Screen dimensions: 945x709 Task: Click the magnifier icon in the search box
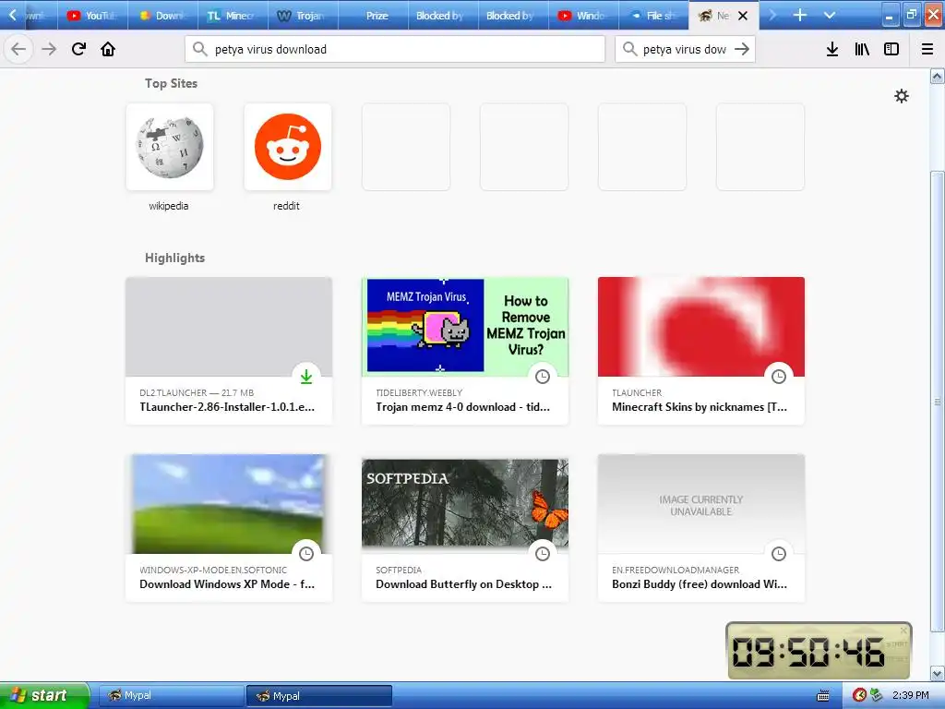(629, 49)
